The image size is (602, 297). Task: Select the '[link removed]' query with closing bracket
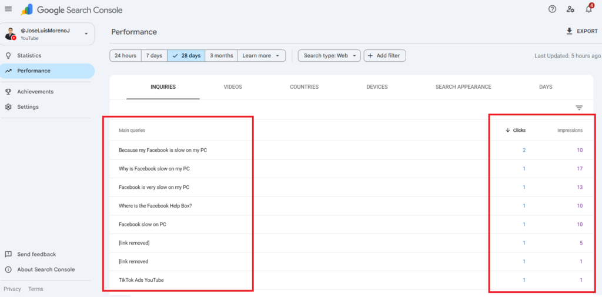134,243
